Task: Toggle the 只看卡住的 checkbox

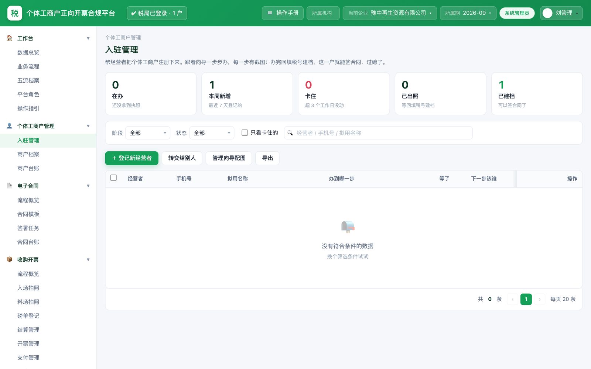Action: pos(245,132)
